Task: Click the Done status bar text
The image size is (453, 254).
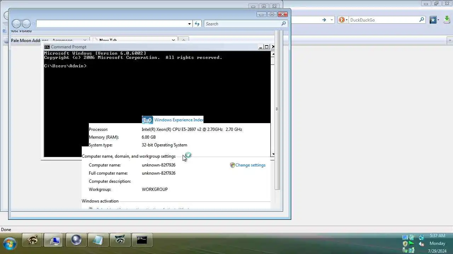Action: tap(6, 230)
